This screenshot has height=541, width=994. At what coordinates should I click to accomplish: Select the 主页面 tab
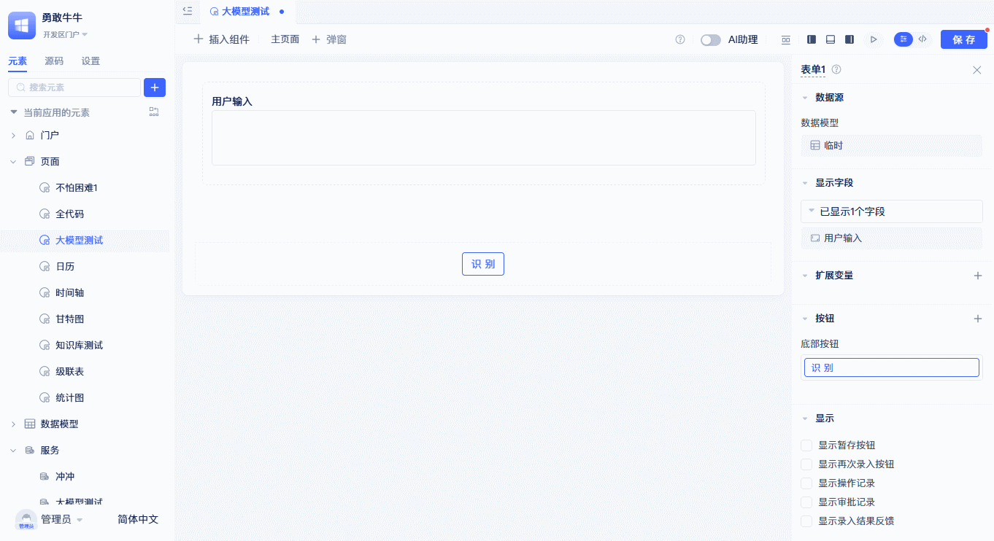285,39
